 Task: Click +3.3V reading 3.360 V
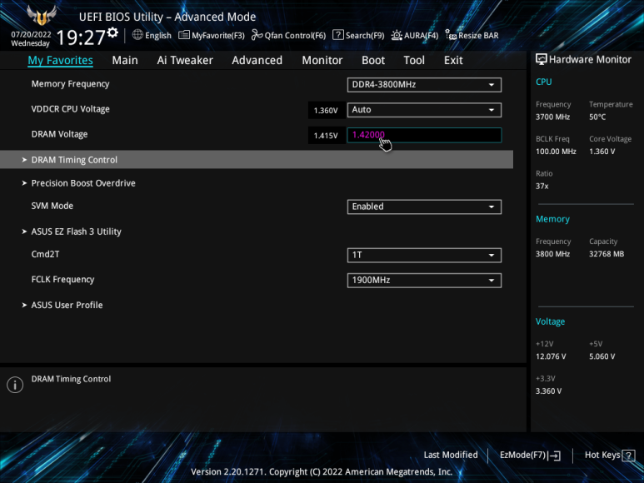coord(548,391)
